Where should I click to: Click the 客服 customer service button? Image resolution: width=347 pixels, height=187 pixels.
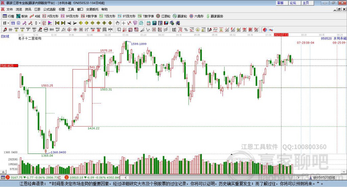click(x=280, y=3)
